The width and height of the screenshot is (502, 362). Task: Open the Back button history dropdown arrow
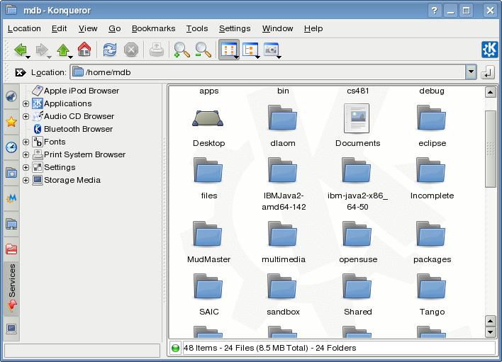[x=28, y=57]
